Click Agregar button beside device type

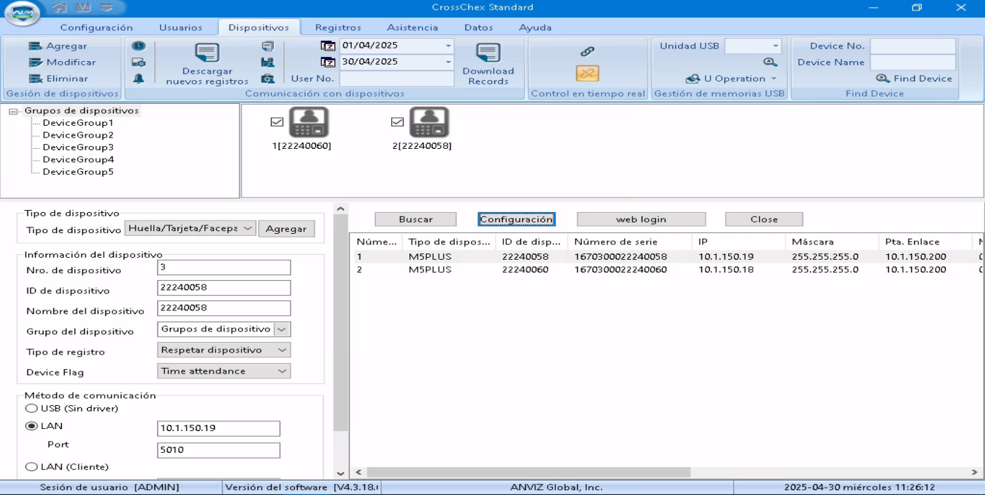[286, 229]
